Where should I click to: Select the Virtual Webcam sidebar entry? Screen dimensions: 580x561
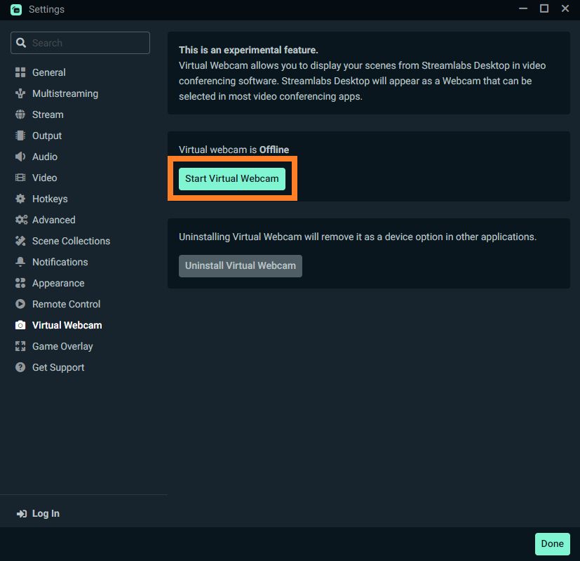coord(67,325)
